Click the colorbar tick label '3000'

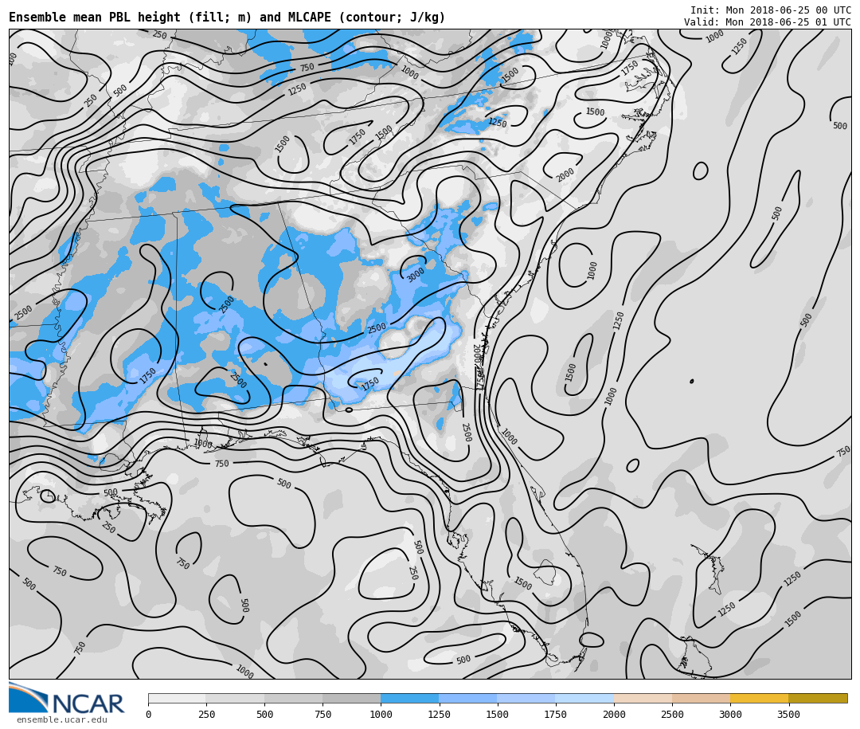(730, 714)
